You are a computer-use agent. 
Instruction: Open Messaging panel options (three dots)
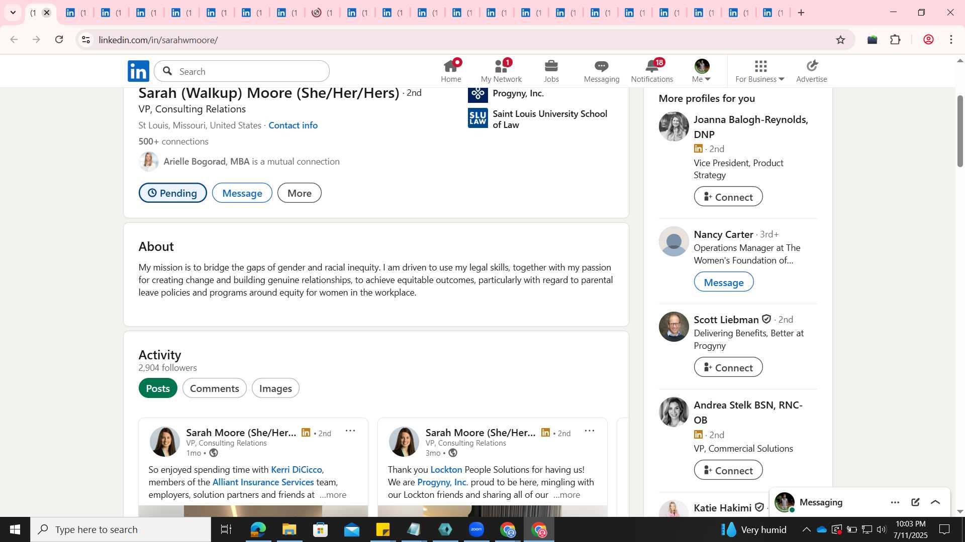pos(895,502)
